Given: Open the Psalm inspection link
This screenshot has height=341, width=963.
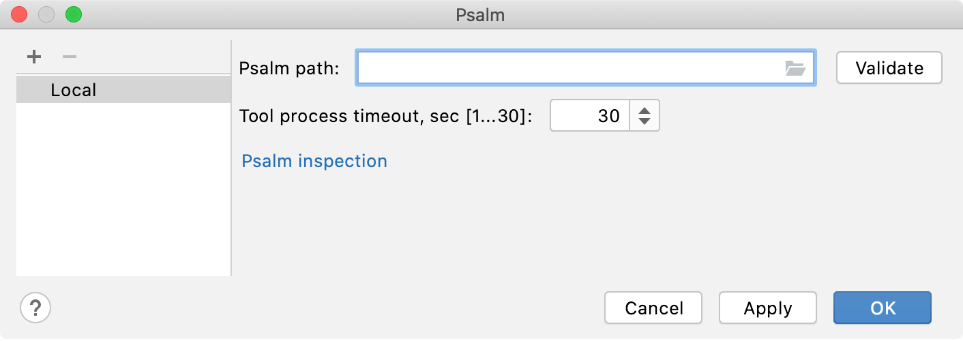Looking at the screenshot, I should click(x=314, y=161).
